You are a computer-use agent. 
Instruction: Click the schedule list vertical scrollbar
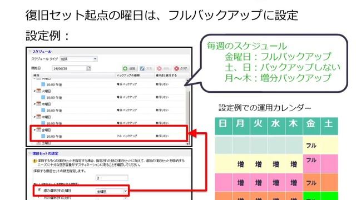click(x=188, y=112)
